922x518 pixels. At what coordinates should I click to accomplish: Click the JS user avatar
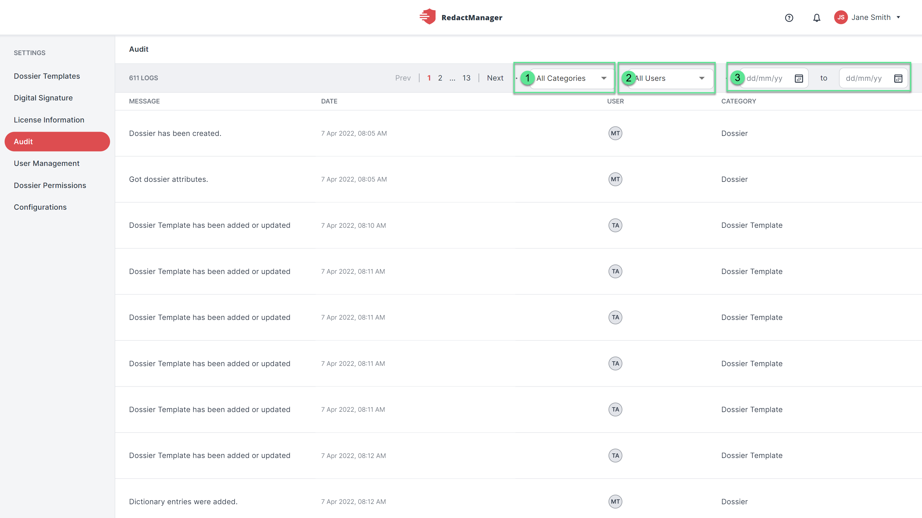841,17
